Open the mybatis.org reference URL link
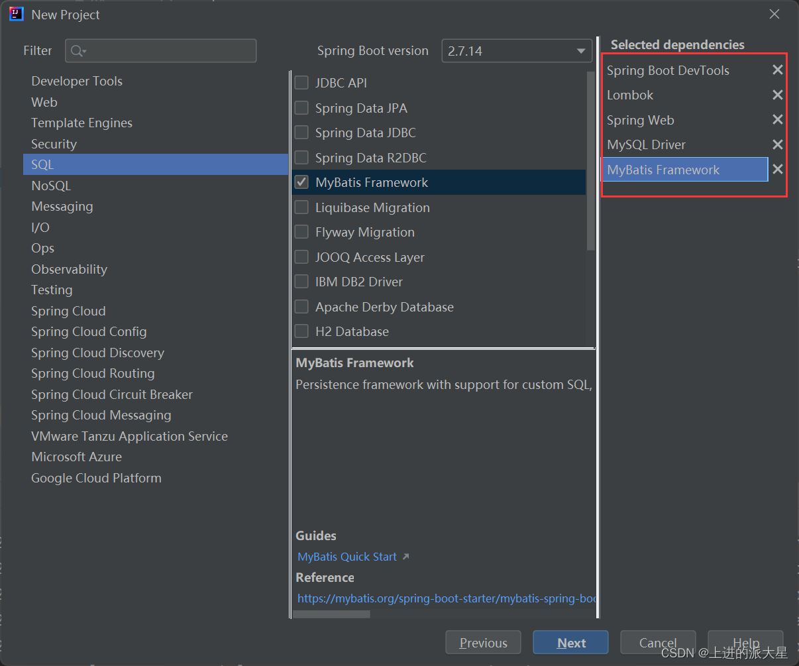 tap(447, 598)
